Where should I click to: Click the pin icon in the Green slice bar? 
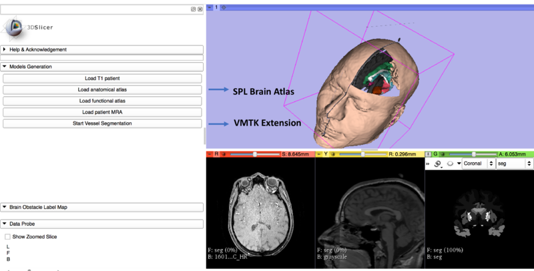pyautogui.click(x=428, y=154)
